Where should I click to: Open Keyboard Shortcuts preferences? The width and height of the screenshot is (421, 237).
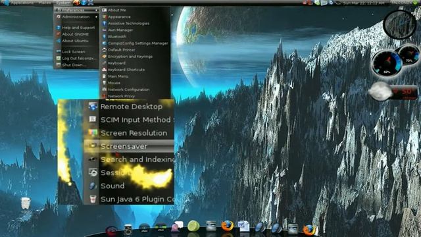pyautogui.click(x=136, y=70)
